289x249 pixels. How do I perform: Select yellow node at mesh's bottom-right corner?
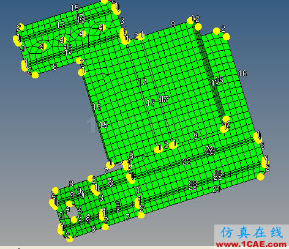point(261,176)
